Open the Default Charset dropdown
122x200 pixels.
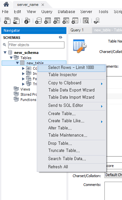(x=113, y=175)
